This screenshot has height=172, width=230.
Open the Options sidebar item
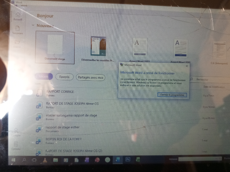coord(16,146)
